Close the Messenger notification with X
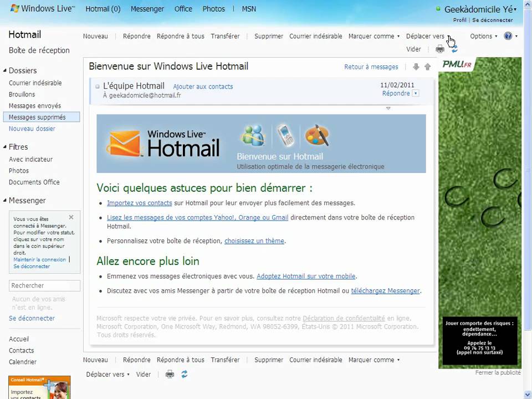The width and height of the screenshot is (532, 399). tap(71, 217)
